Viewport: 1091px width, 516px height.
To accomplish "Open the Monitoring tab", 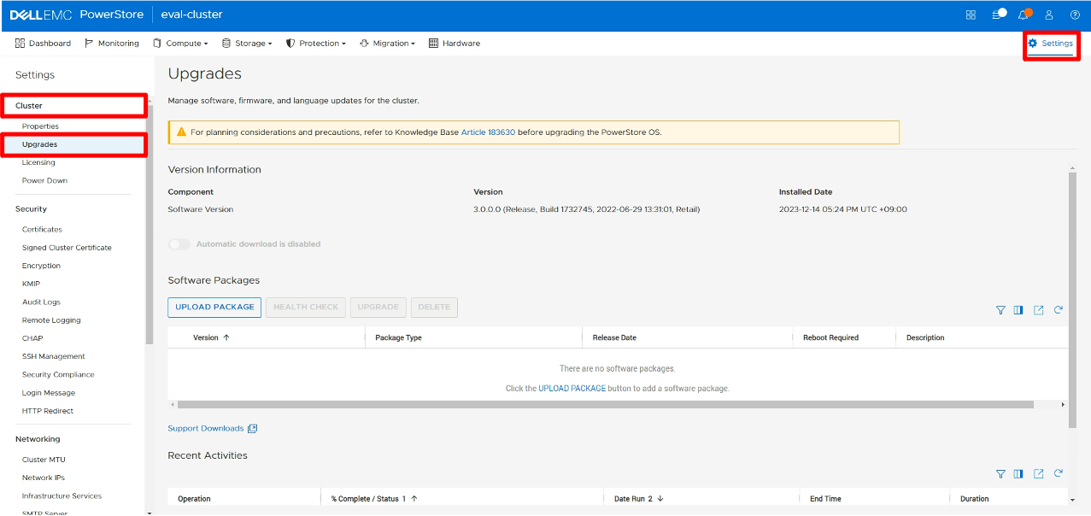I will pyautogui.click(x=112, y=43).
